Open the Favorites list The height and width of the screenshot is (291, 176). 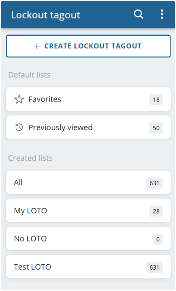(x=88, y=99)
